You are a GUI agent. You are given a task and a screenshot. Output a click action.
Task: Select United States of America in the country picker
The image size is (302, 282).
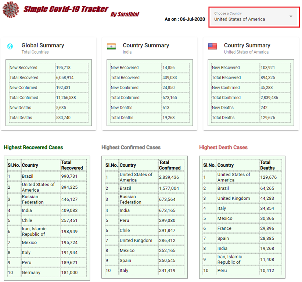239,18
